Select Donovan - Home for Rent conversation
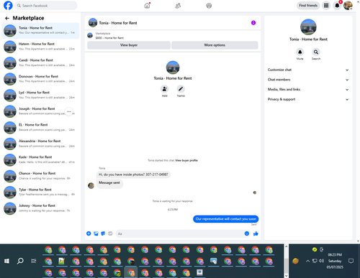 tap(40, 79)
